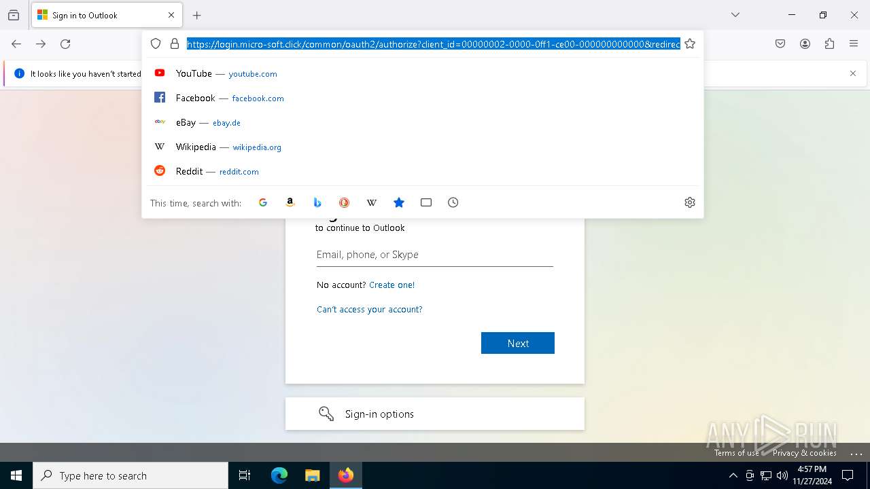The width and height of the screenshot is (870, 489).
Task: Open Can't access your account? link
Action: [370, 310]
